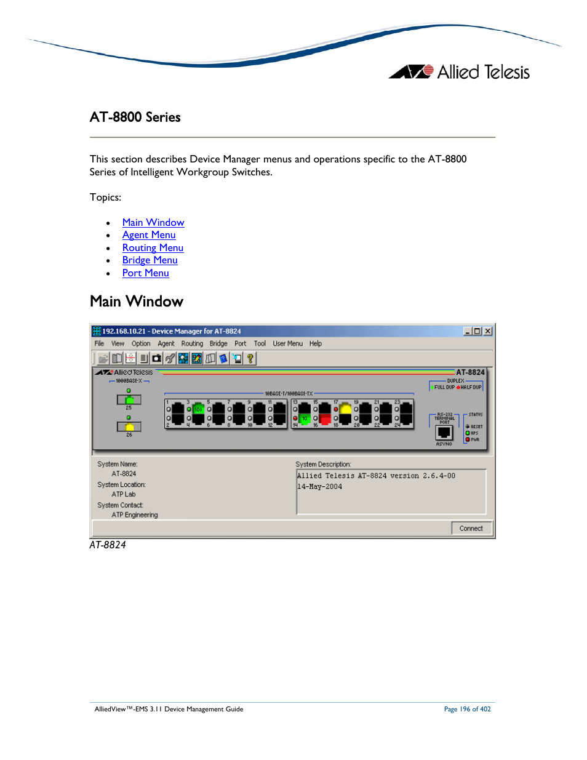This screenshot has height=760, width=587.
Task: Click the blue question card toolbar icon
Action: click(x=223, y=358)
